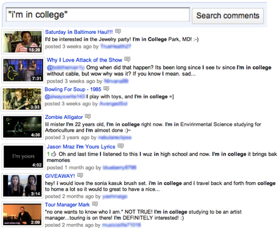Click comment icon next to Tour Manager Mark

point(95,204)
